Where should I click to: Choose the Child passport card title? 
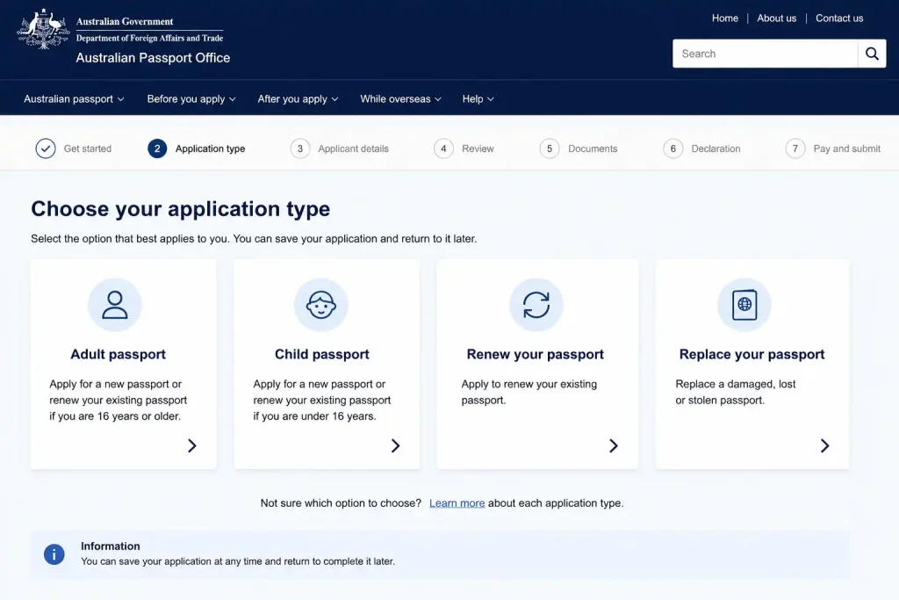(x=322, y=355)
